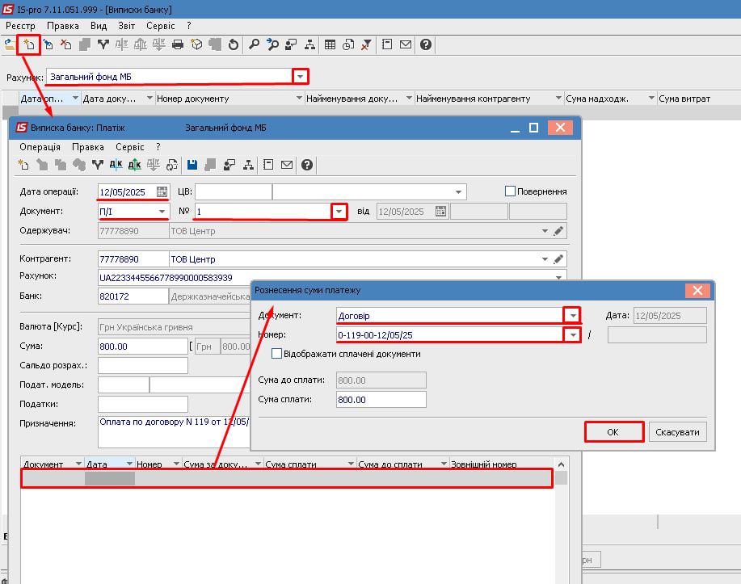Open Вид menu

(x=99, y=26)
